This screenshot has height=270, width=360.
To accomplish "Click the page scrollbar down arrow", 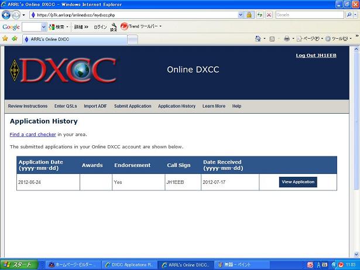I will 356,254.
